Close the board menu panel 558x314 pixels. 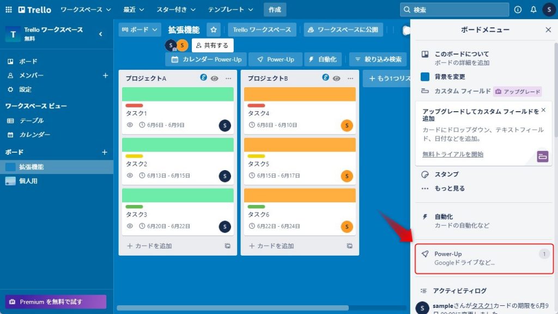548,29
